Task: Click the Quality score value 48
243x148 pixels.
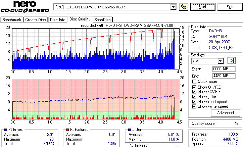Action: coord(236,124)
